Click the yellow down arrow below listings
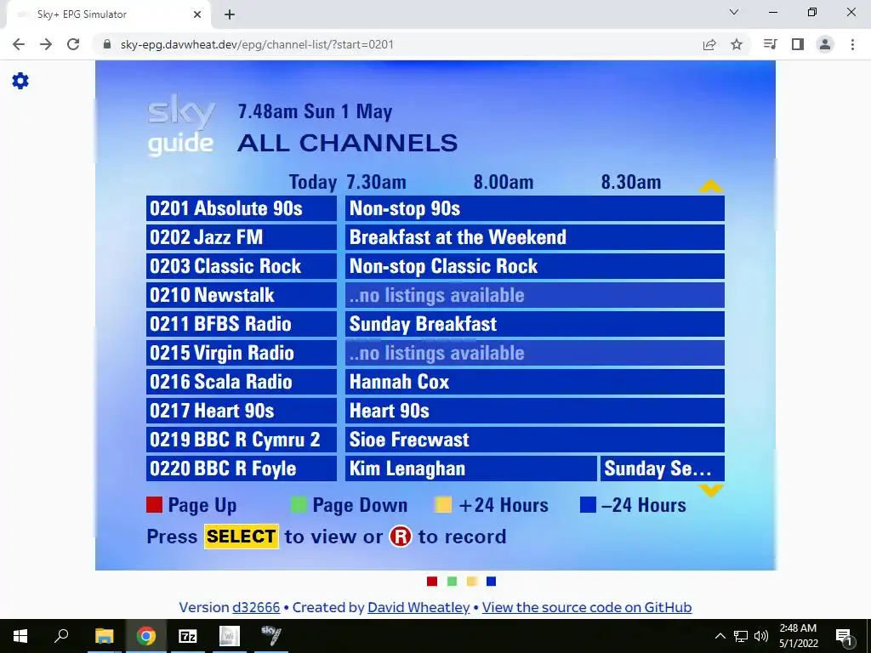The width and height of the screenshot is (871, 653). [711, 491]
